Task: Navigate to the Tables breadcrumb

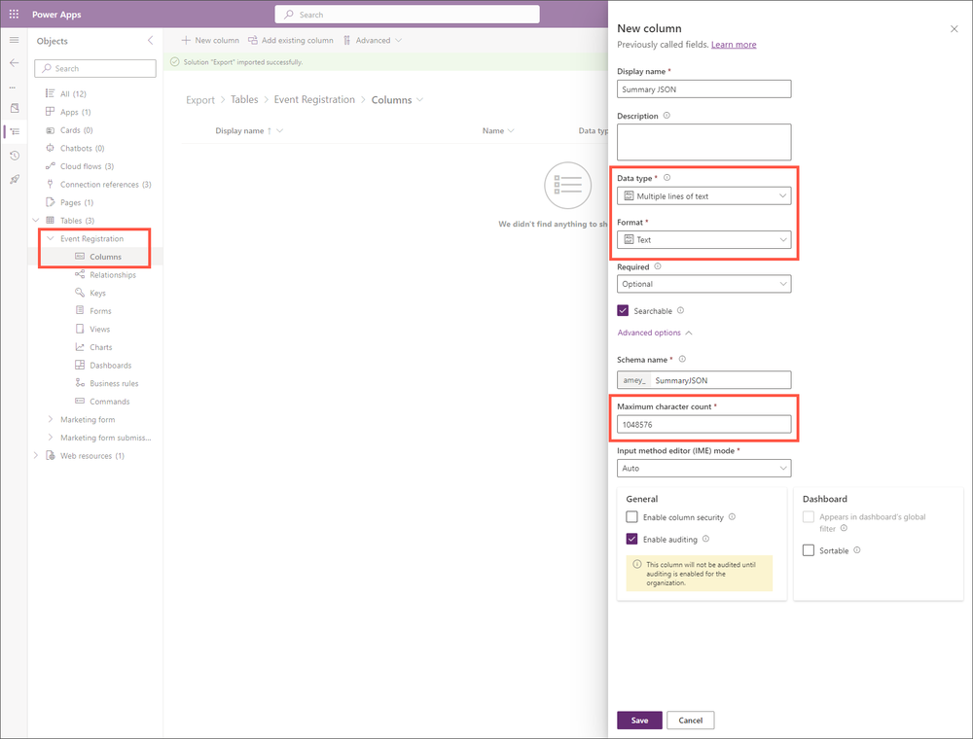Action: tap(244, 99)
